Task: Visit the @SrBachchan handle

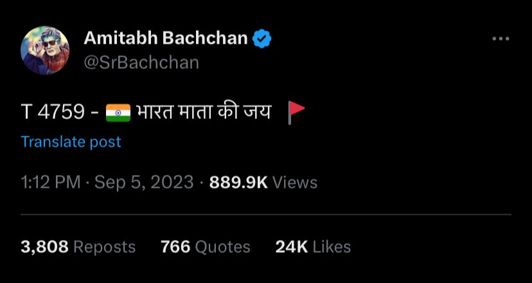Action: click(141, 63)
